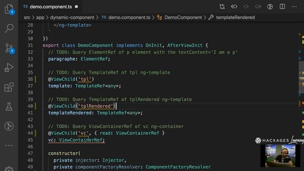This screenshot has height=171, width=304.
Task: Click the 'vc' string on line 44
Action: click(83, 133)
